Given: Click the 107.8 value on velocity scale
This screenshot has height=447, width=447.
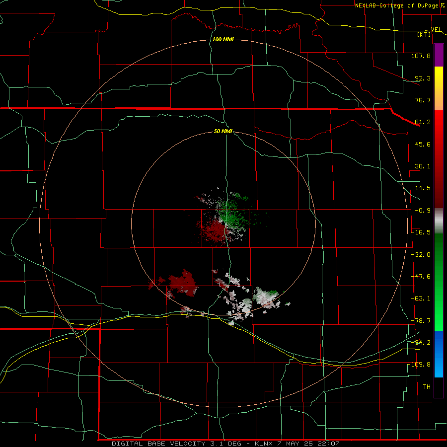Looking at the screenshot, I should (x=421, y=56).
